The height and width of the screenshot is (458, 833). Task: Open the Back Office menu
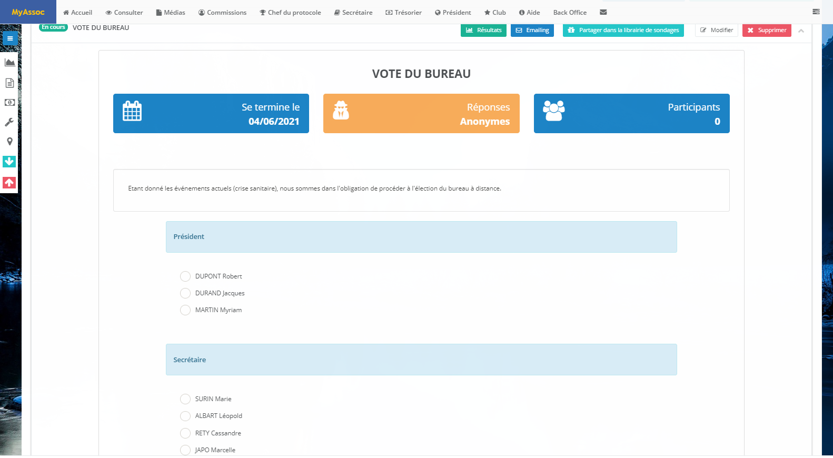570,12
